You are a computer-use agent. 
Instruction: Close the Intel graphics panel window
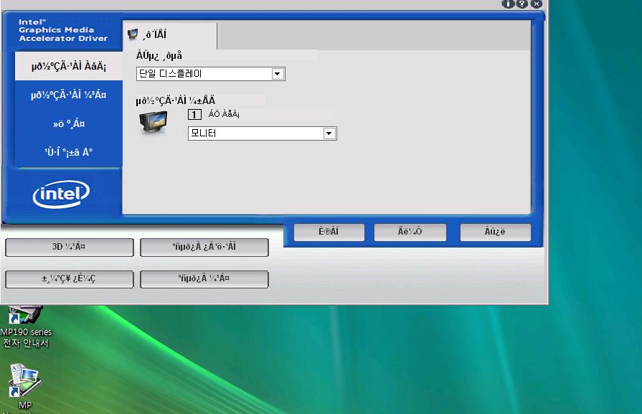[x=537, y=4]
